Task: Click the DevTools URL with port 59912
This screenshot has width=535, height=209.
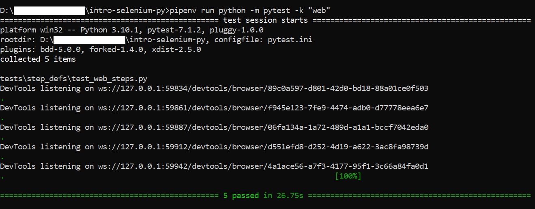Action: (263, 147)
